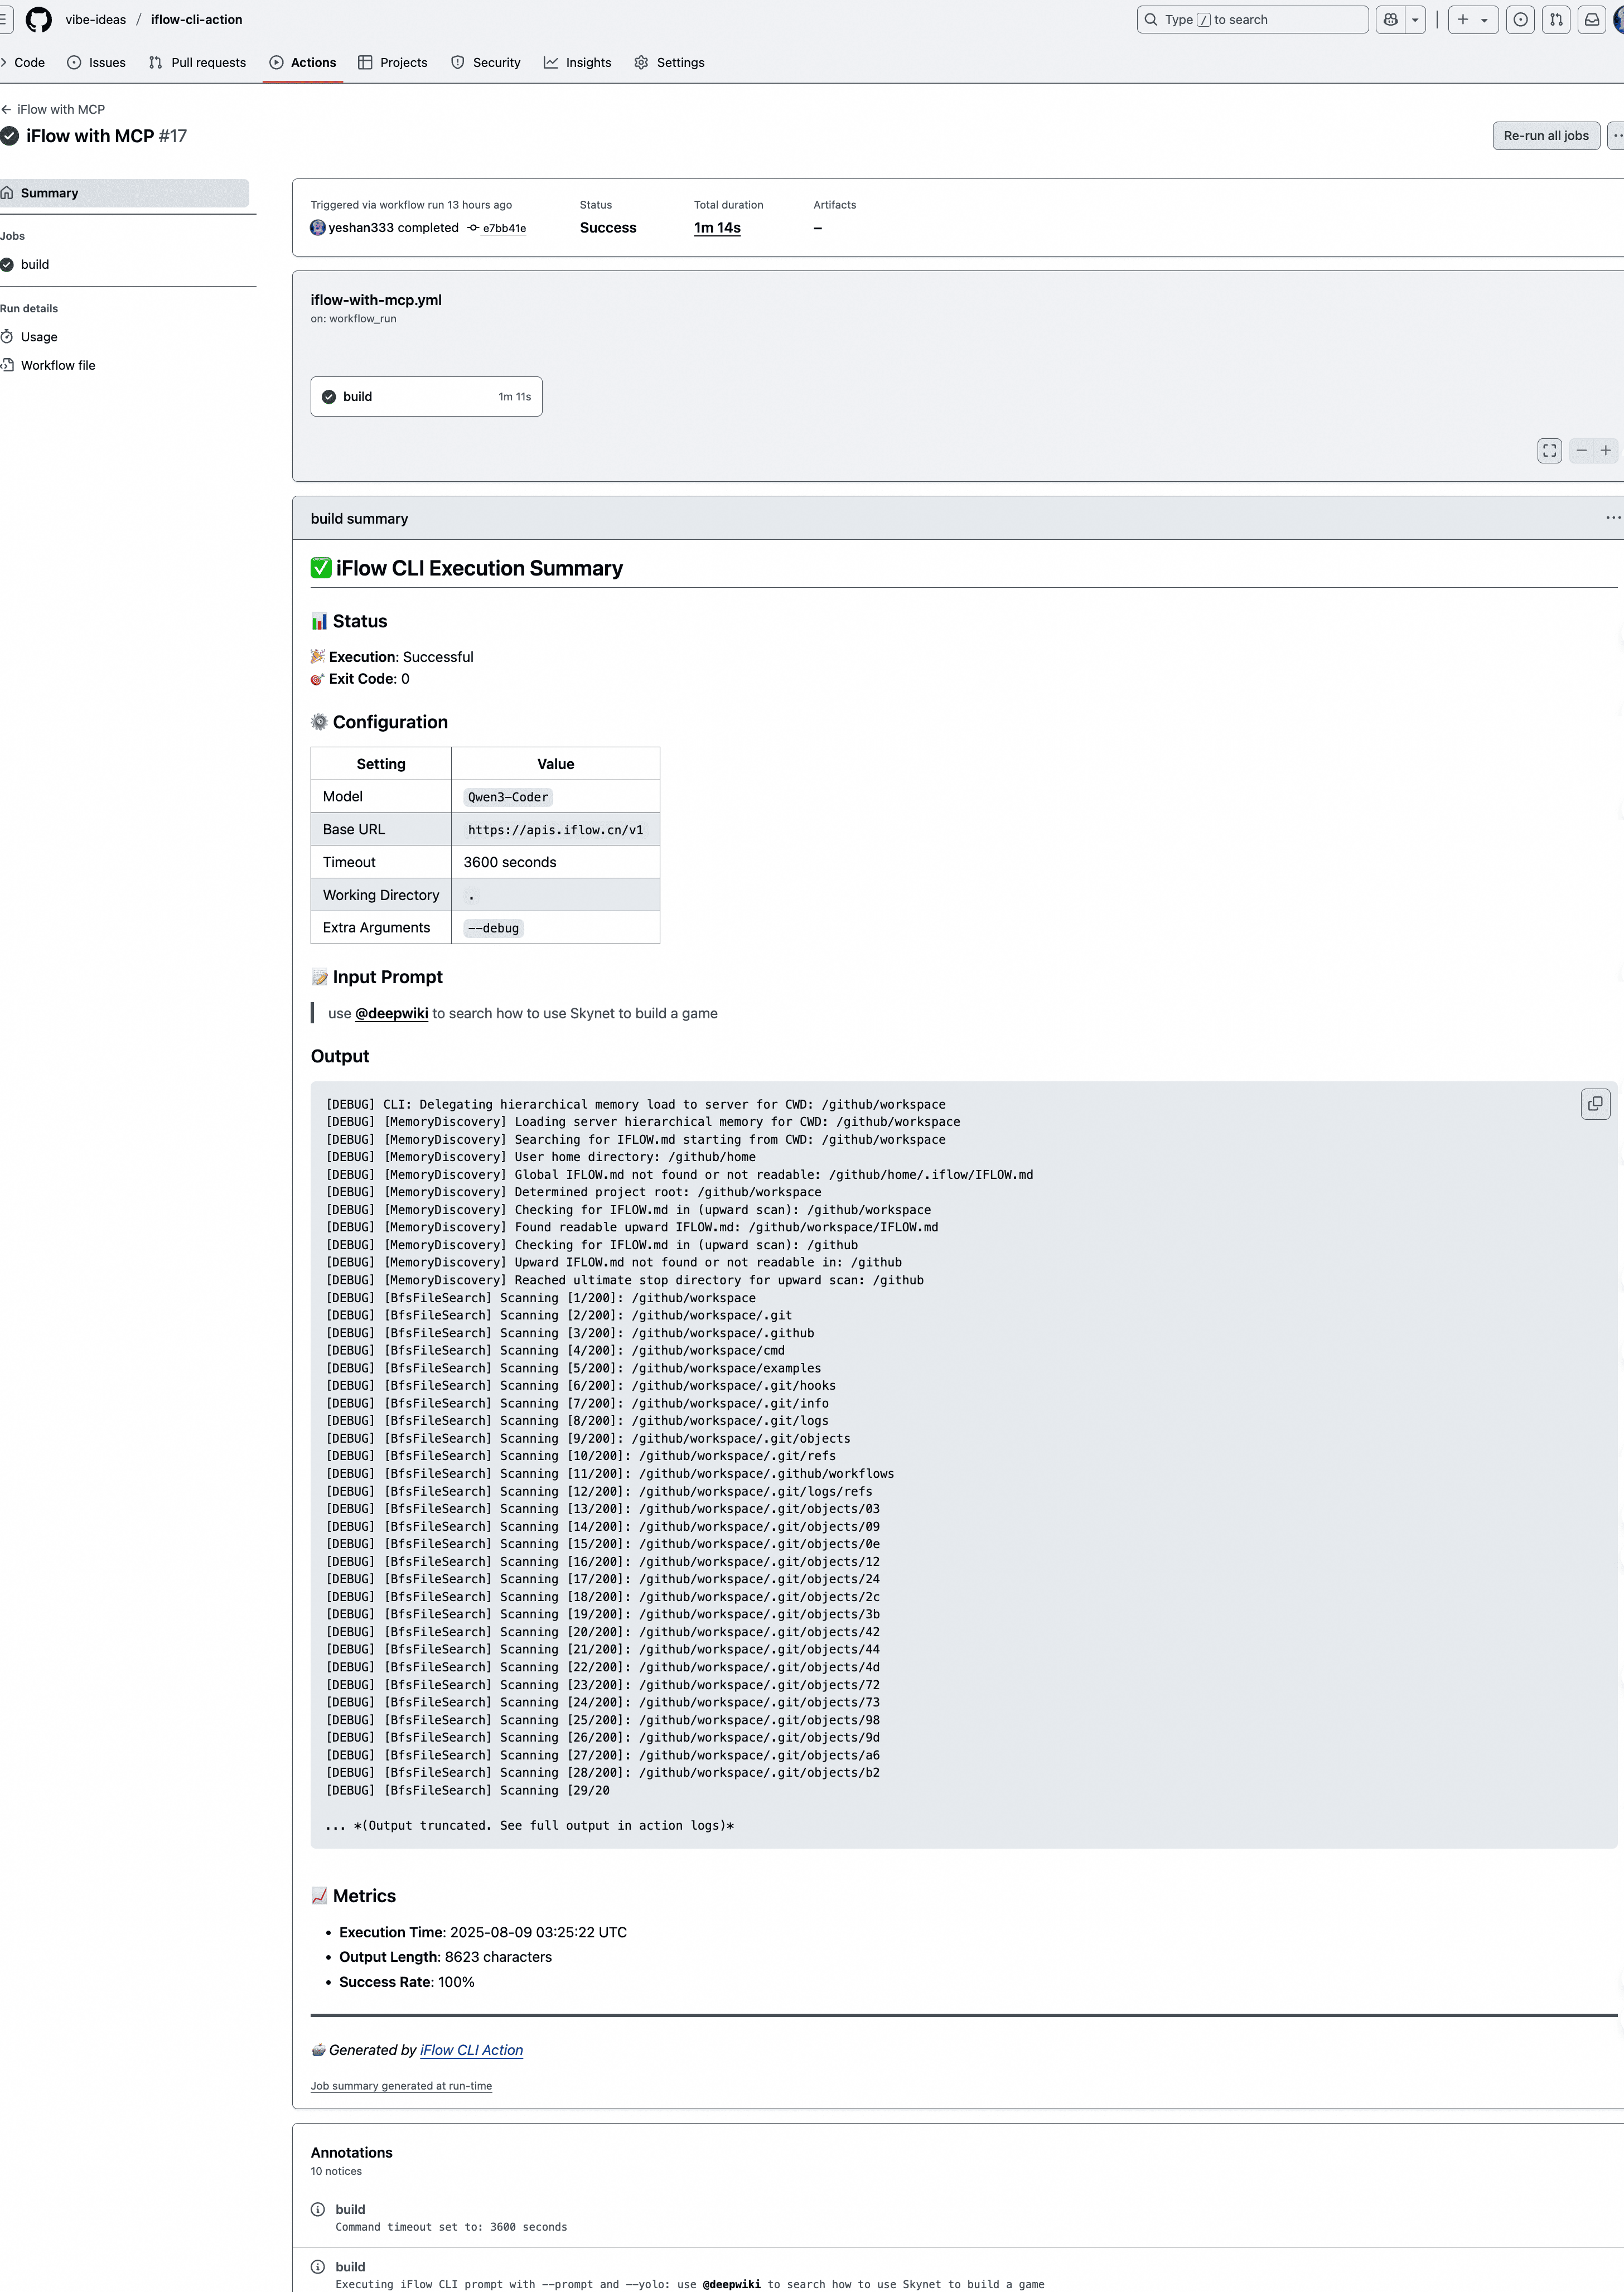
Task: Click the Annotations heading
Action: click(x=352, y=2152)
